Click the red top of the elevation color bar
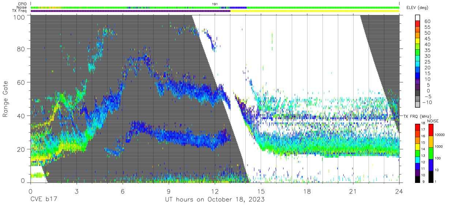449x207 pixels. (x=418, y=24)
